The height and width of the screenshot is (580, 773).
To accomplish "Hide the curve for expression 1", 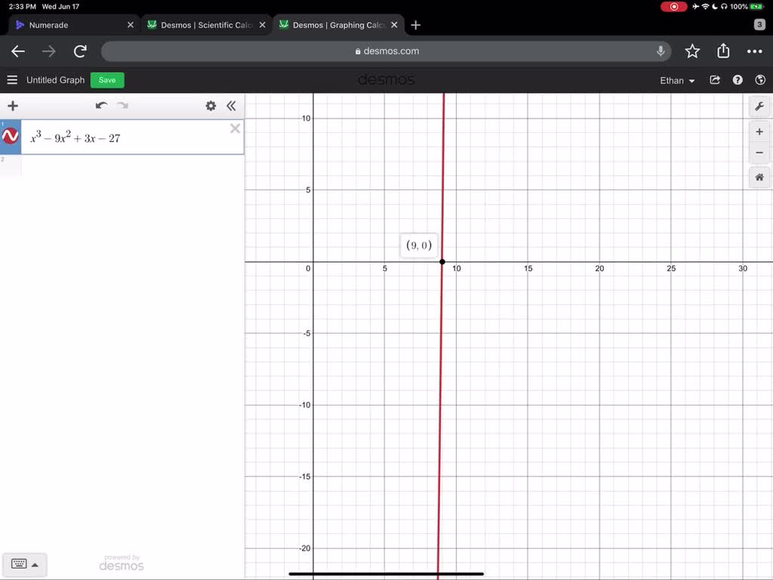I will point(11,136).
